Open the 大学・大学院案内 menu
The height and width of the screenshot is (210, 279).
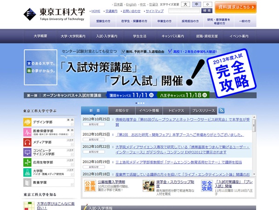point(73,36)
